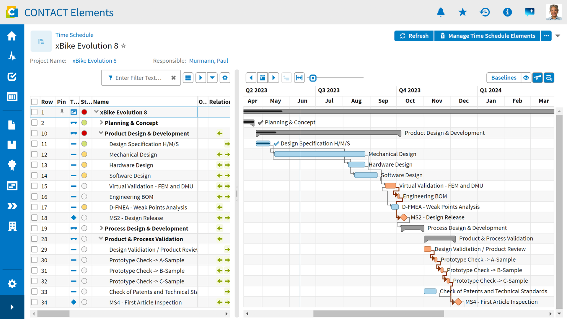
Task: Toggle baselines visibility eye
Action: [526, 78]
